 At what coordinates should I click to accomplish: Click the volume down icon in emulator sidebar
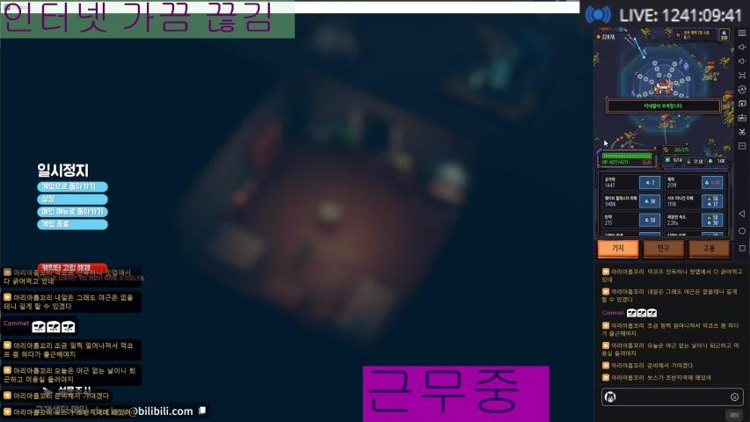coord(742,62)
